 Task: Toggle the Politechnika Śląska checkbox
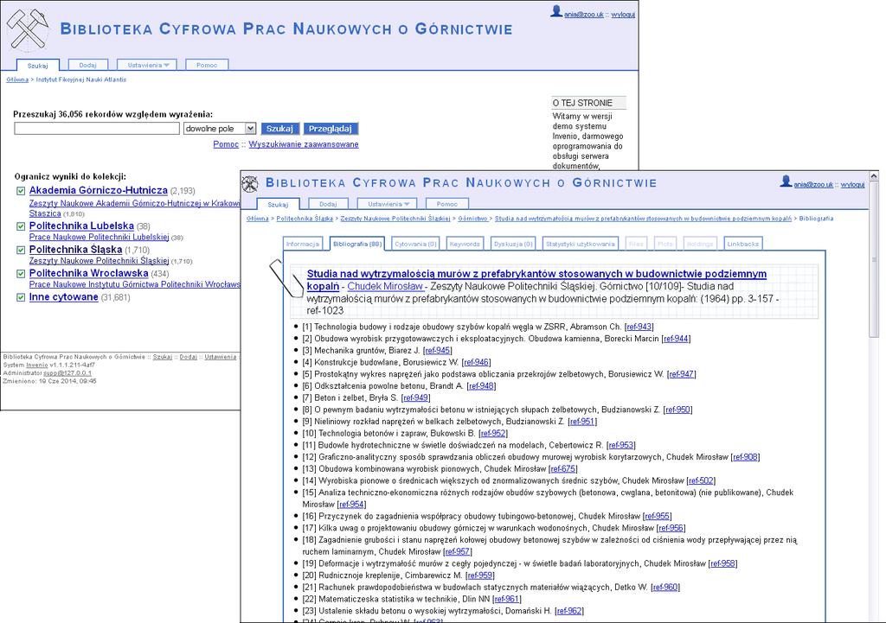(x=21, y=250)
